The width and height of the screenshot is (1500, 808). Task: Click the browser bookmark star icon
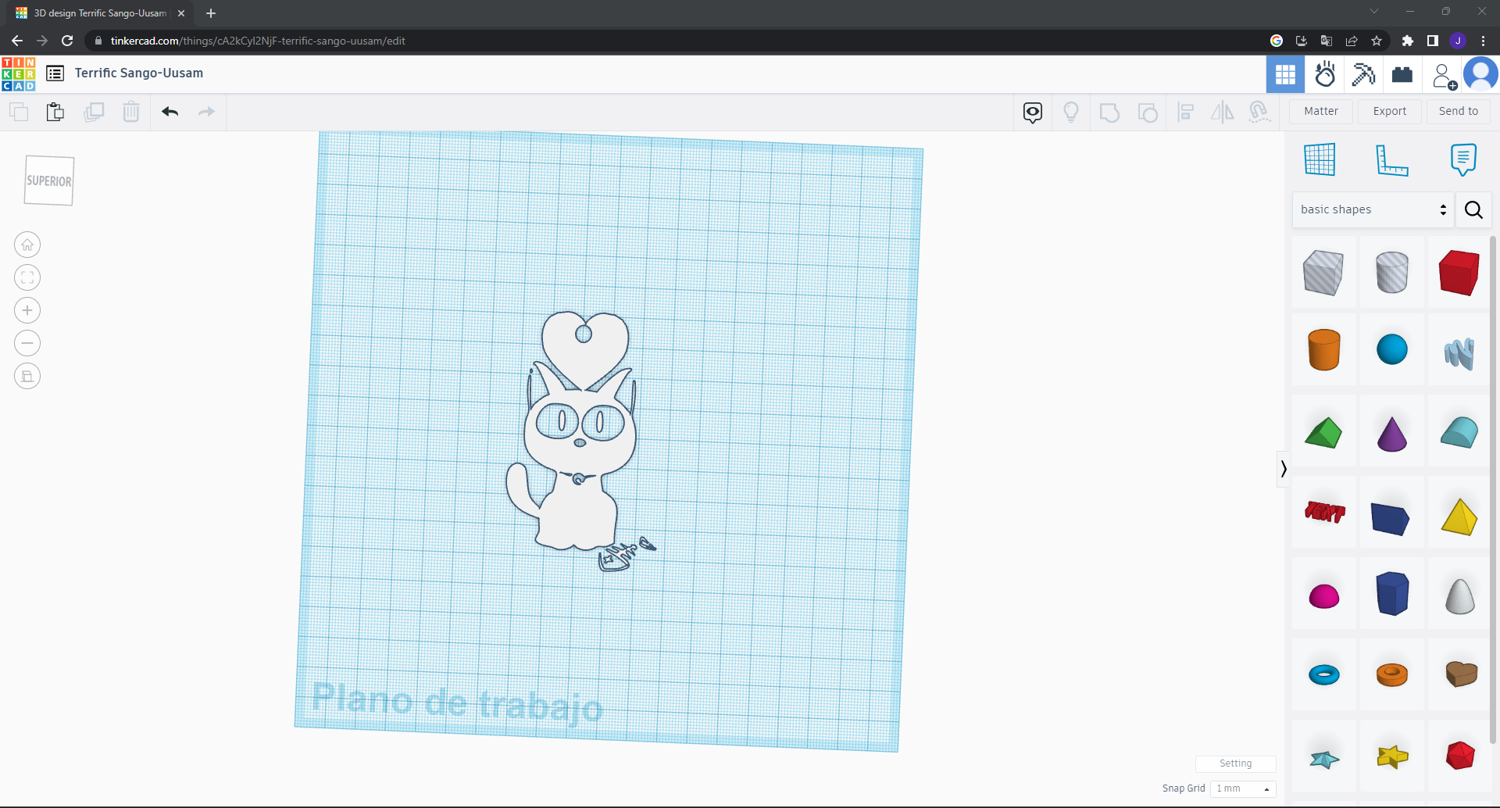click(x=1377, y=41)
